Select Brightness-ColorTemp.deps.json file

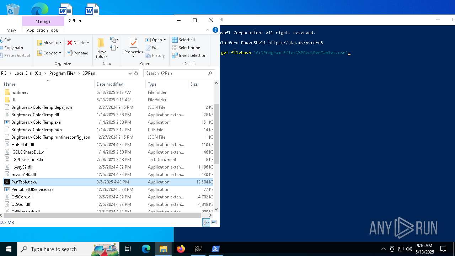pyautogui.click(x=42, y=107)
